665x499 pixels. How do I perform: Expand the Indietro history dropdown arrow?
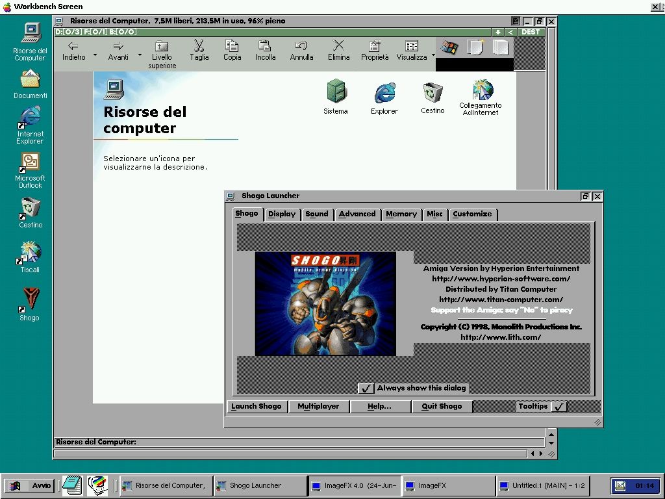[x=95, y=55]
